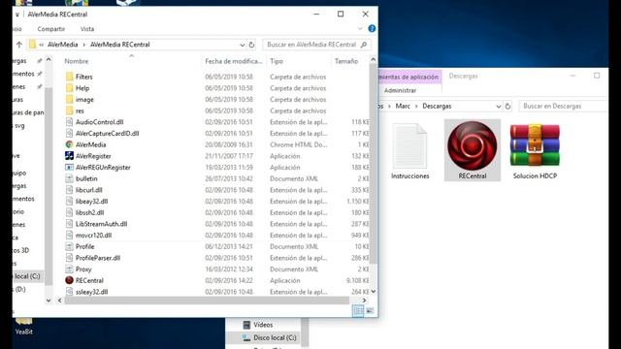Click the AudioControl.dll file icon

69,122
